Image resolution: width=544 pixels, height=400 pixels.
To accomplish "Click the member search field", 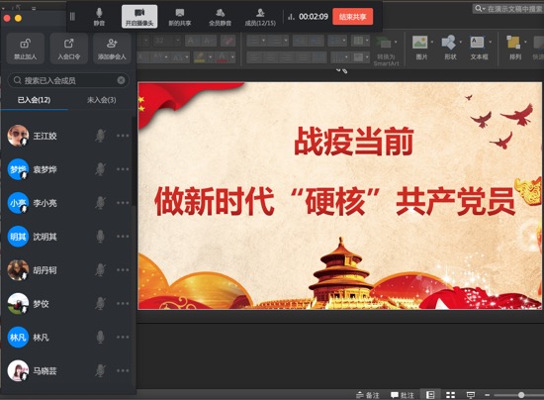I will pyautogui.click(x=68, y=80).
